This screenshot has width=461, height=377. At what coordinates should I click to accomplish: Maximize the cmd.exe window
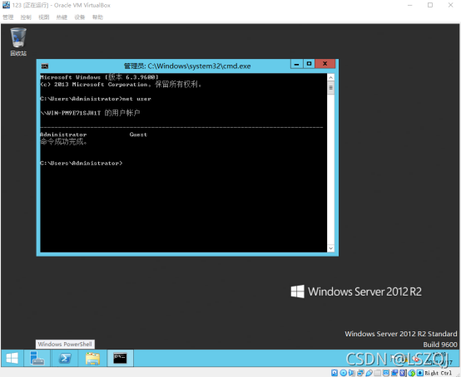[309, 64]
